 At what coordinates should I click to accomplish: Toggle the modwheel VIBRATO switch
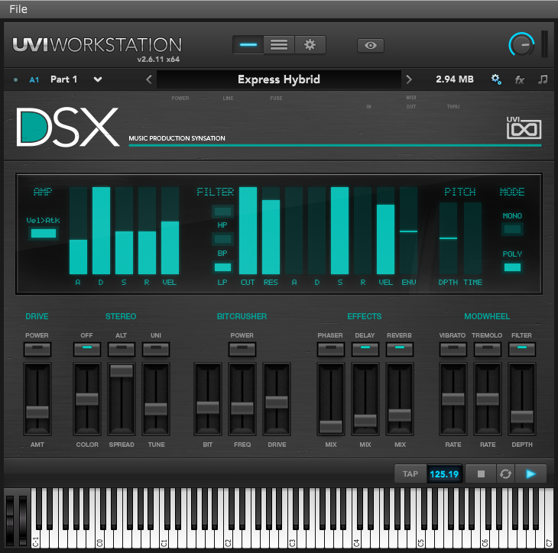click(x=453, y=349)
